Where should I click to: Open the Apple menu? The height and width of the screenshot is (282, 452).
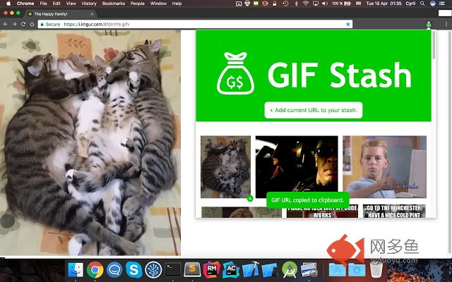pyautogui.click(x=8, y=4)
